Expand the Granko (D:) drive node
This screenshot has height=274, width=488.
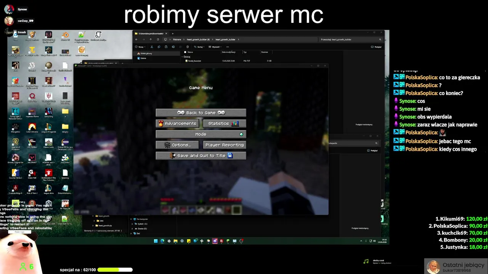click(x=132, y=228)
